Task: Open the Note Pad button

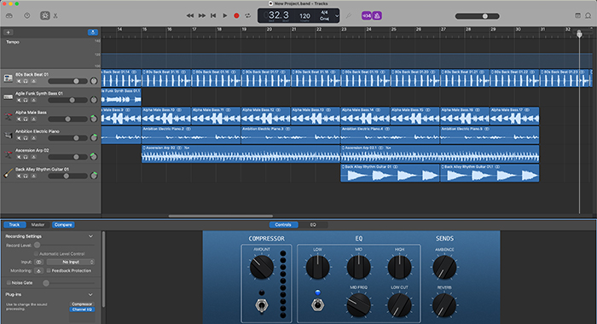Action: tap(577, 15)
